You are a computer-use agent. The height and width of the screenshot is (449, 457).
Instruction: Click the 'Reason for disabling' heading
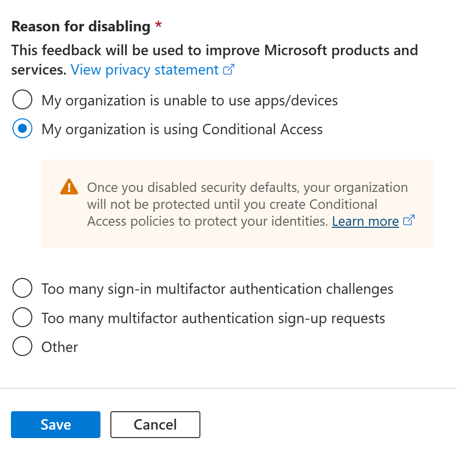coord(81,26)
